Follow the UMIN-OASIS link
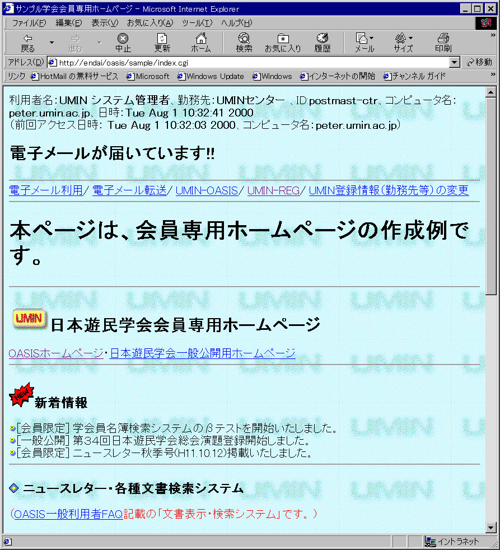The height and width of the screenshot is (550, 500). (207, 190)
